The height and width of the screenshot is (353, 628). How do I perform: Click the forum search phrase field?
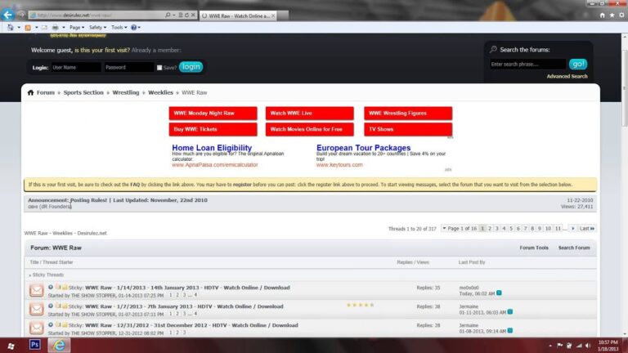(x=528, y=64)
